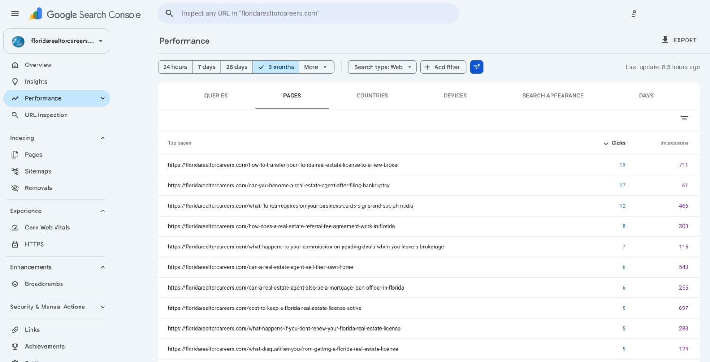Collapse the Enhancements section
The height and width of the screenshot is (362, 710).
[x=103, y=267]
